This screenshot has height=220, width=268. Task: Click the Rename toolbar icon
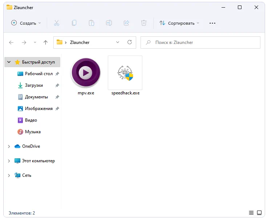[109, 23]
